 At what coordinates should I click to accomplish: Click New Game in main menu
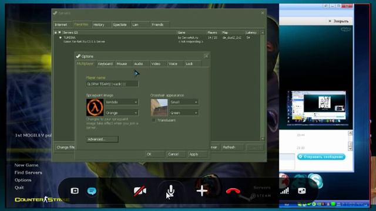pos(26,165)
